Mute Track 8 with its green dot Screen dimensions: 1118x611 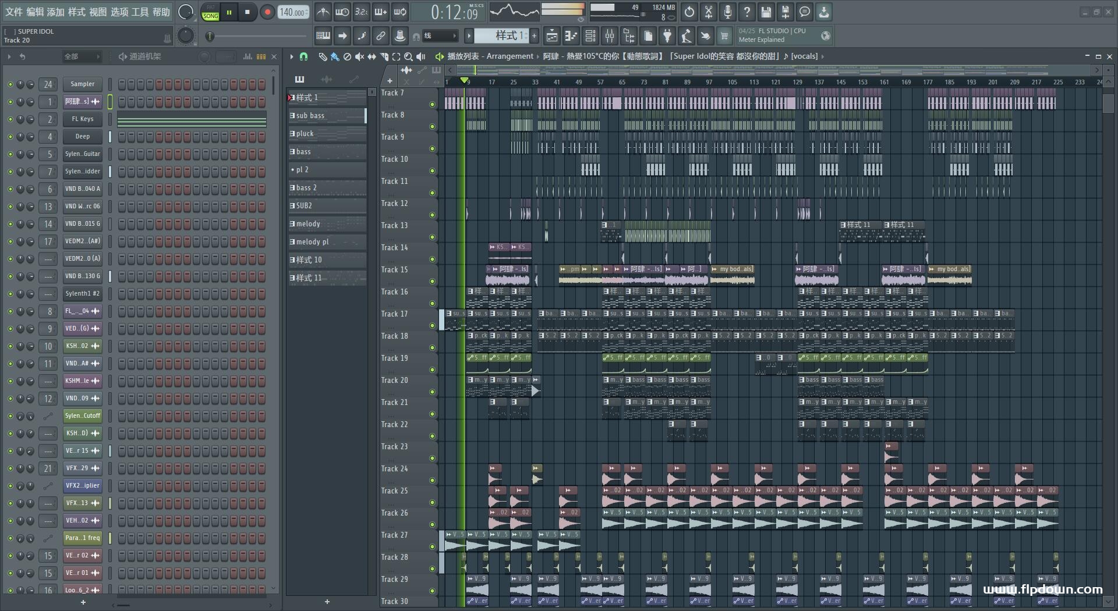(432, 126)
